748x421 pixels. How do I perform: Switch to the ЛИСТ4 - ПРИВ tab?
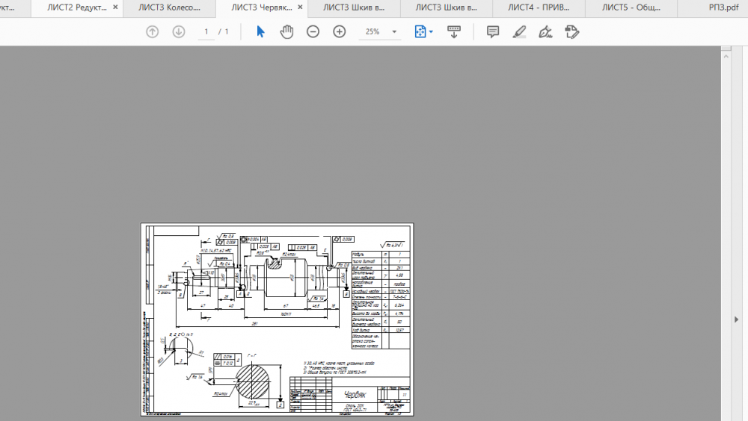(x=539, y=8)
